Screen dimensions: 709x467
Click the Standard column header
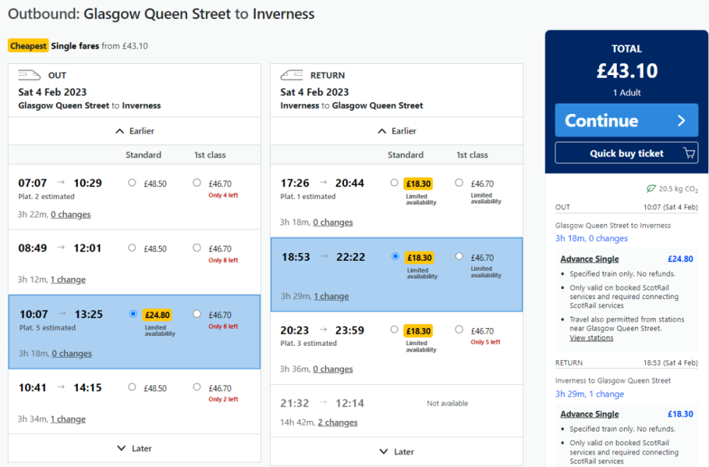143,154
